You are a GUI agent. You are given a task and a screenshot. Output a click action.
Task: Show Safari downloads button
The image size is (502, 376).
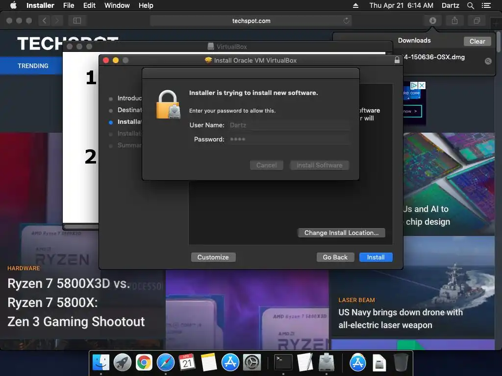(x=432, y=21)
